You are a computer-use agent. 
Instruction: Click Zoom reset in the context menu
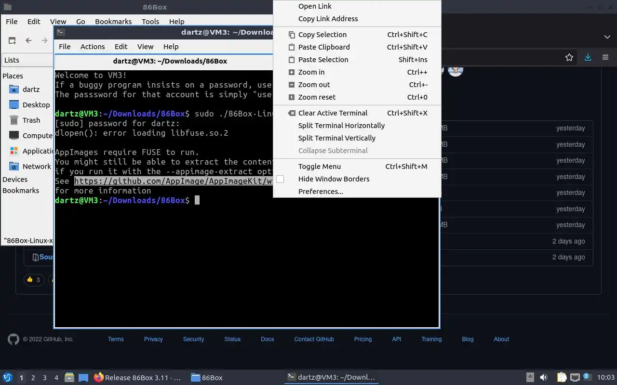pos(357,97)
